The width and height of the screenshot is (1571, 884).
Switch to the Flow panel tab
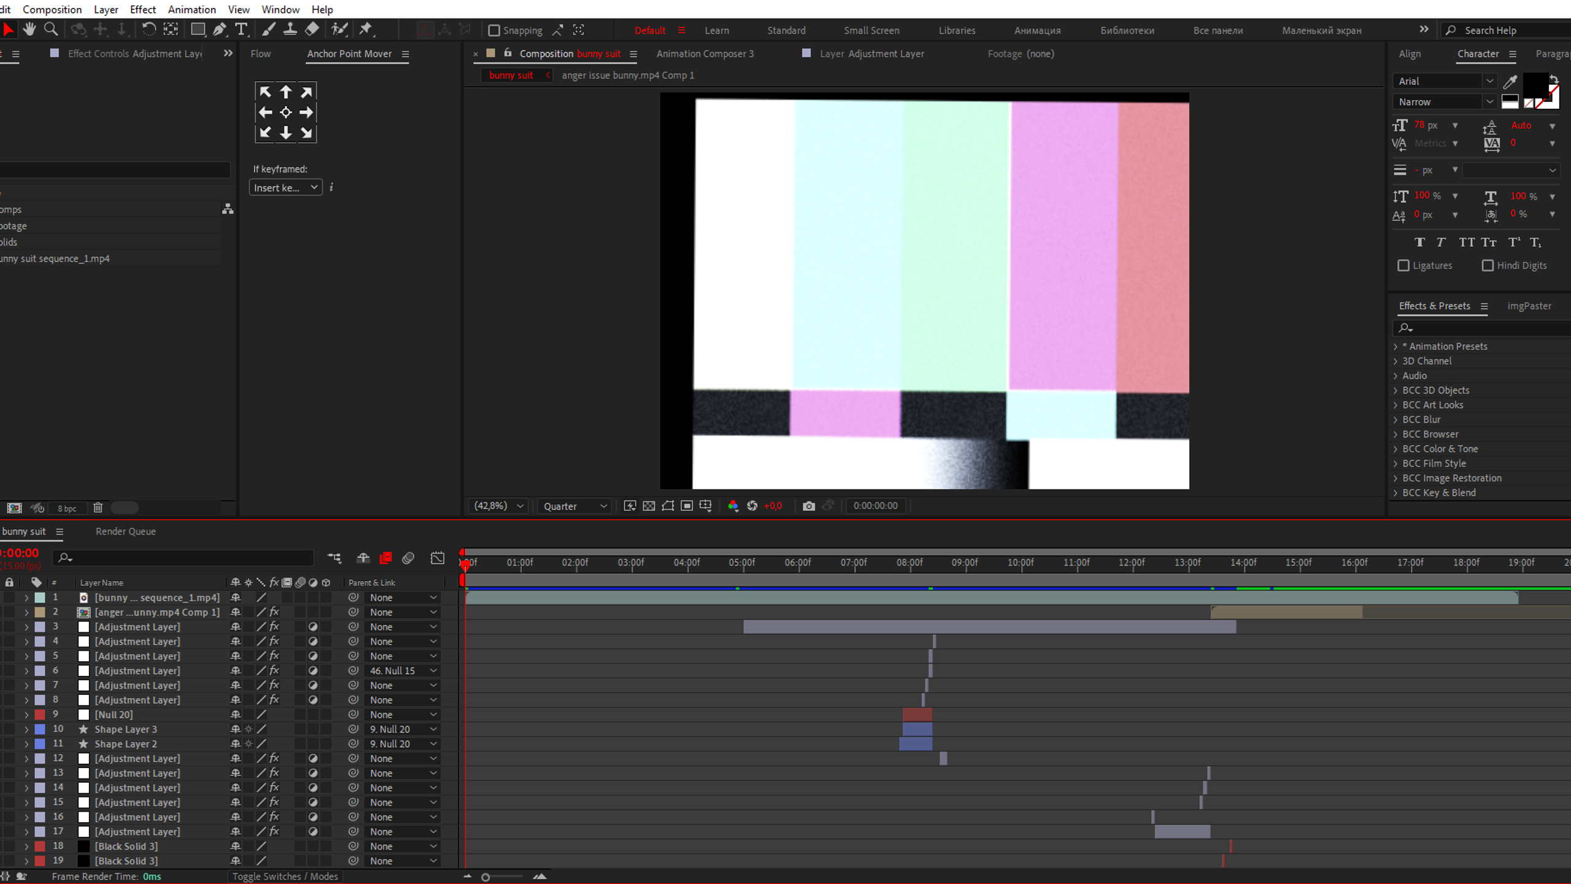coord(260,54)
